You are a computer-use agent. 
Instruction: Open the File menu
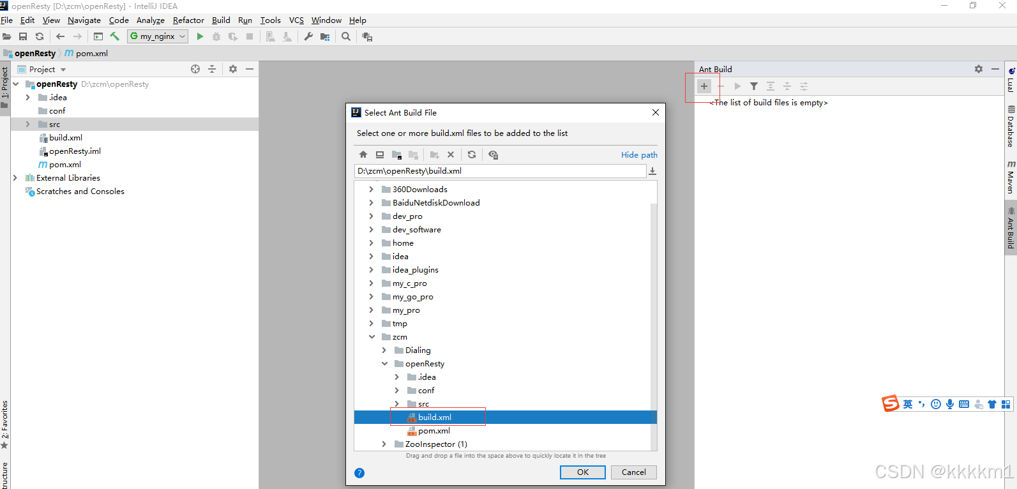(x=6, y=20)
